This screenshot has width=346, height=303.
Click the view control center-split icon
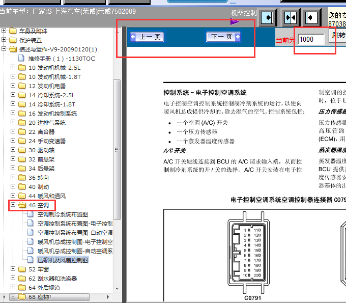coord(291,17)
